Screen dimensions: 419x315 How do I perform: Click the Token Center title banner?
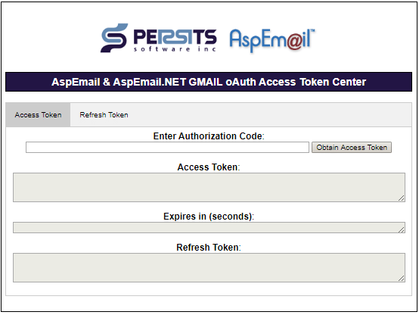click(x=209, y=82)
